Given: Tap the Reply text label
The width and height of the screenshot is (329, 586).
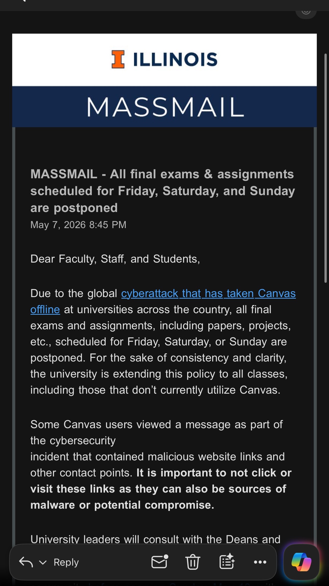Looking at the screenshot, I should pyautogui.click(x=66, y=562).
